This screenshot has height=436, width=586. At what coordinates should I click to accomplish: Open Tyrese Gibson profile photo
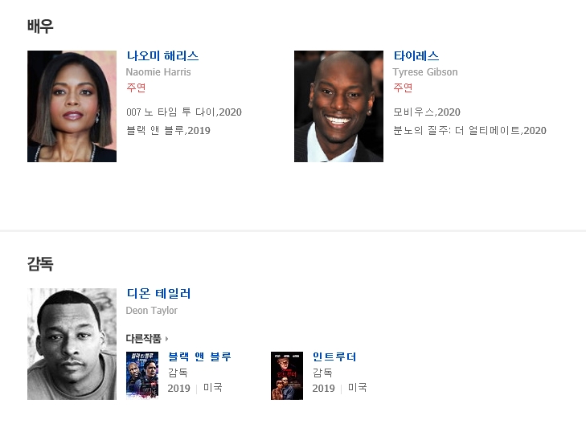[x=338, y=106]
